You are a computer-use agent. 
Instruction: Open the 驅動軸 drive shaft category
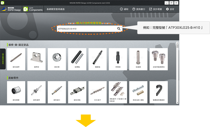click(x=98, y=59)
